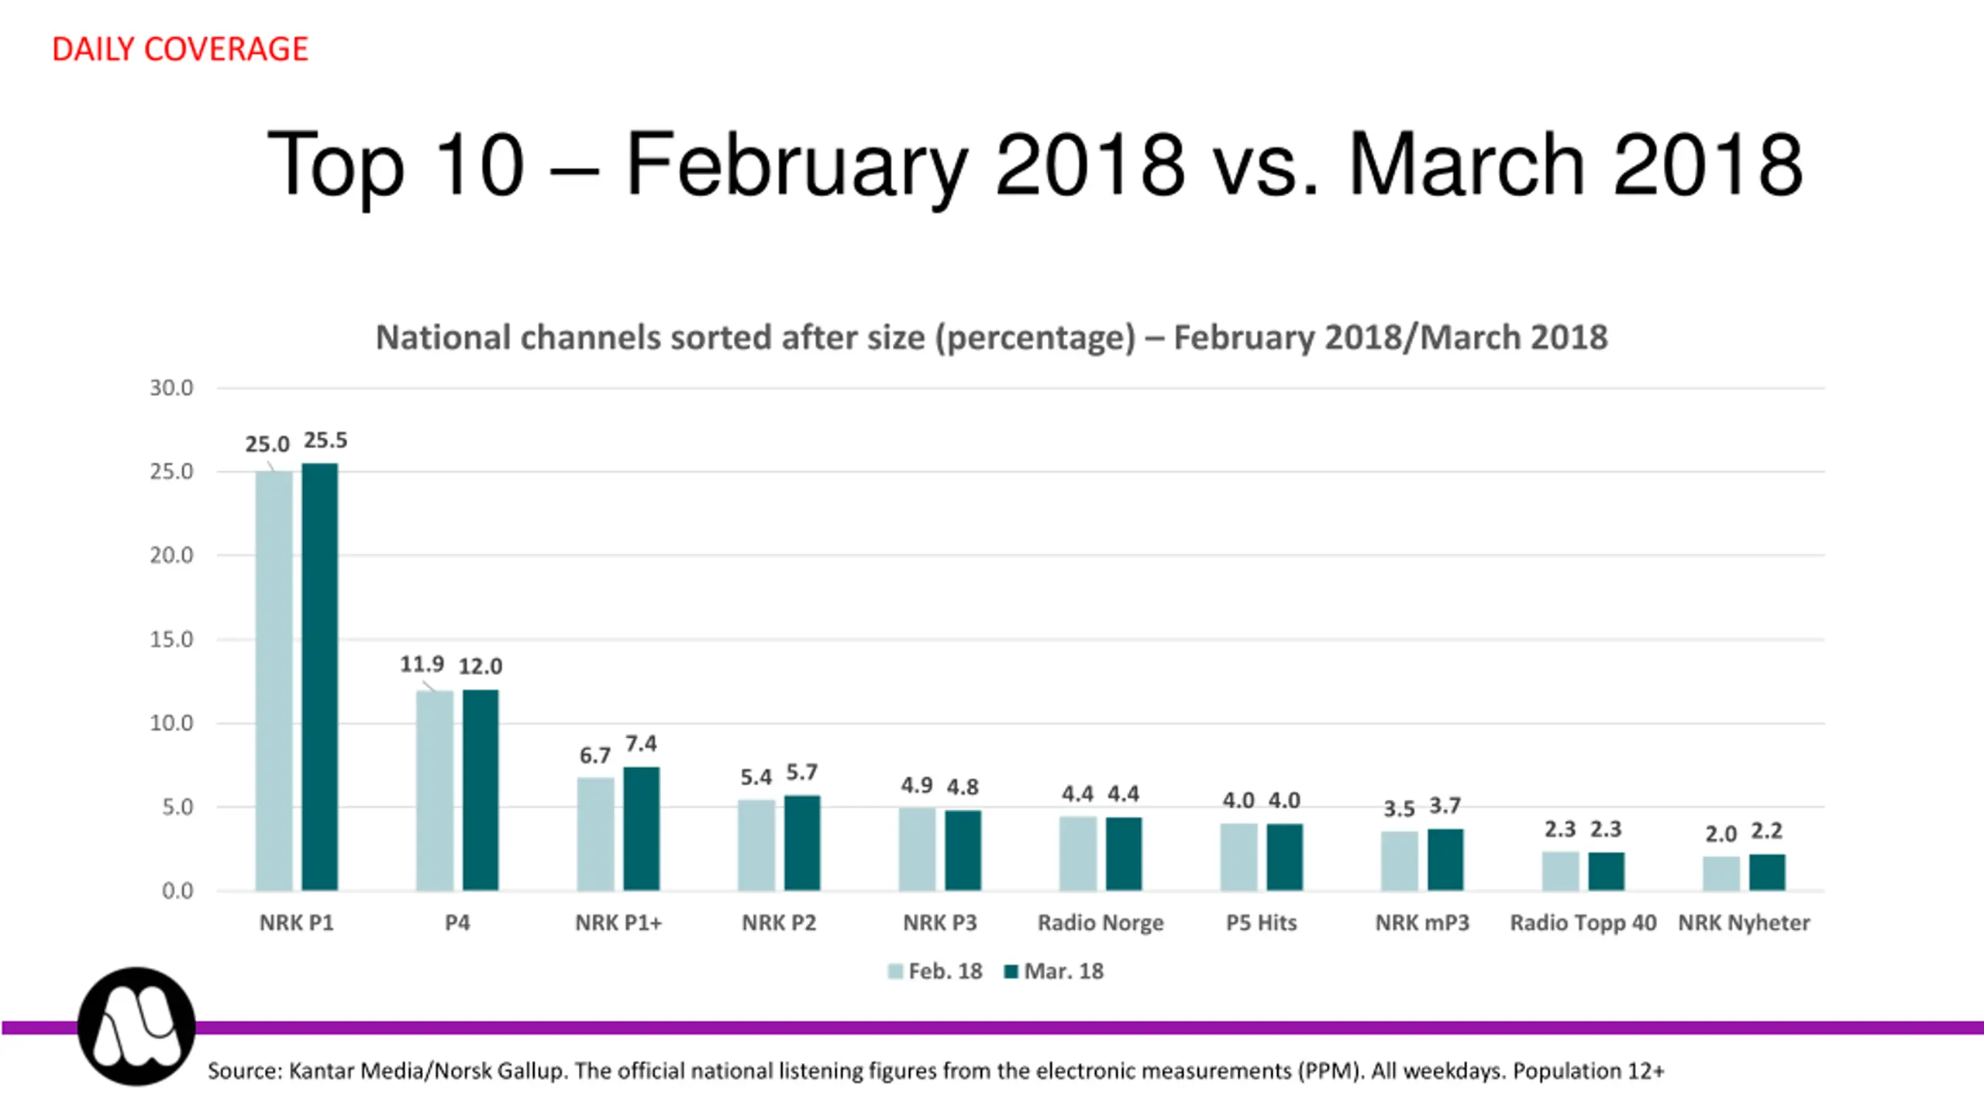
Task: Select the NRK mP3 March bar labeled 3.7
Action: click(1445, 859)
